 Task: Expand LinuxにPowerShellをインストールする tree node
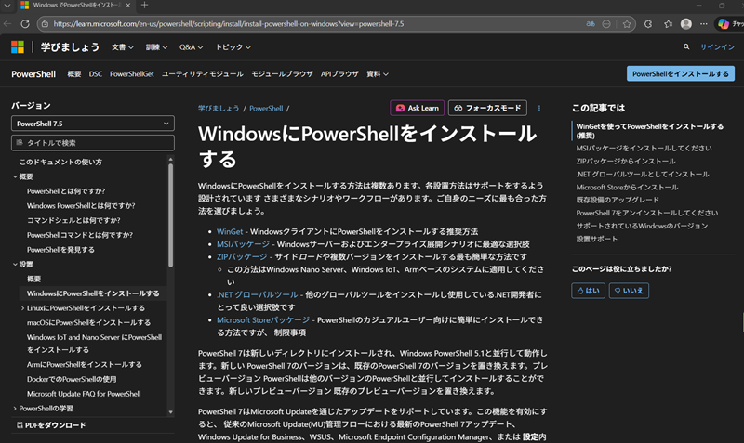pyautogui.click(x=22, y=307)
